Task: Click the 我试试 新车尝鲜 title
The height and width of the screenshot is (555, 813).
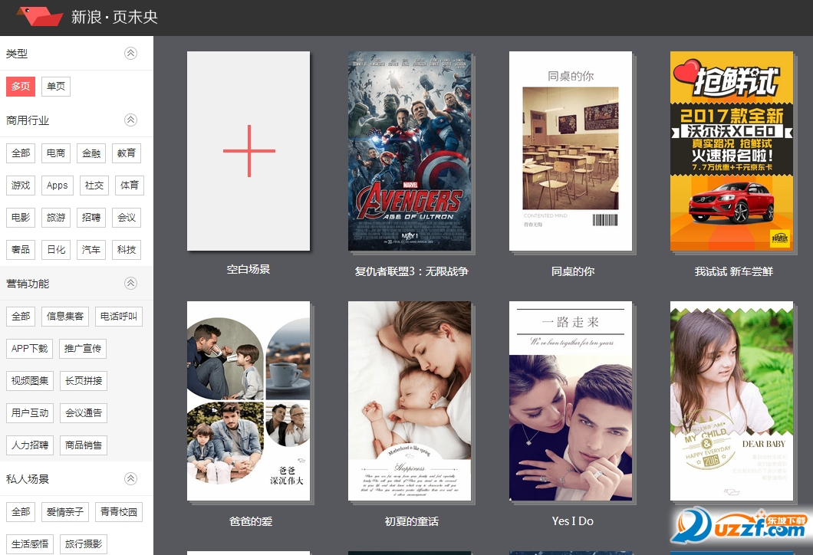Action: tap(734, 271)
